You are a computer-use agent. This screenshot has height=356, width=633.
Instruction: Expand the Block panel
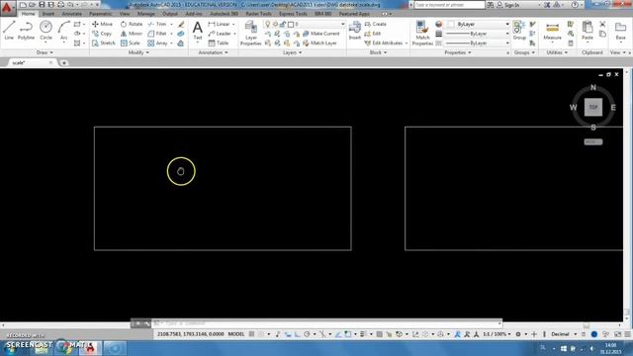click(x=378, y=52)
